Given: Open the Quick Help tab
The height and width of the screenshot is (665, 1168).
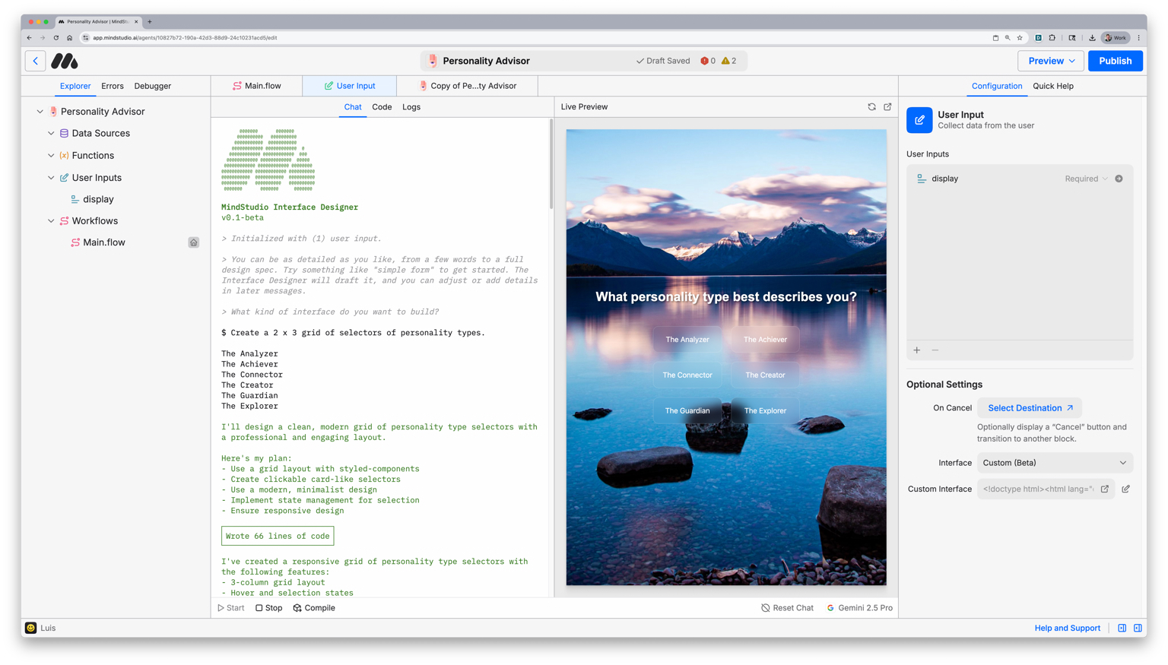Looking at the screenshot, I should (1053, 86).
